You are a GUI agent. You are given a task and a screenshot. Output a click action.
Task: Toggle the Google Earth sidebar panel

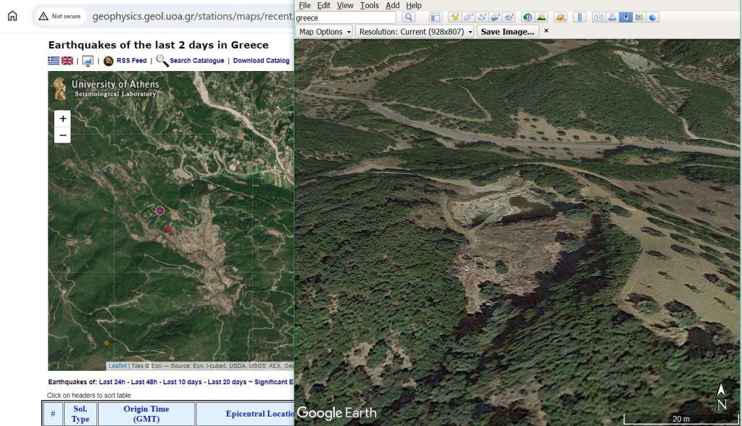pos(435,17)
